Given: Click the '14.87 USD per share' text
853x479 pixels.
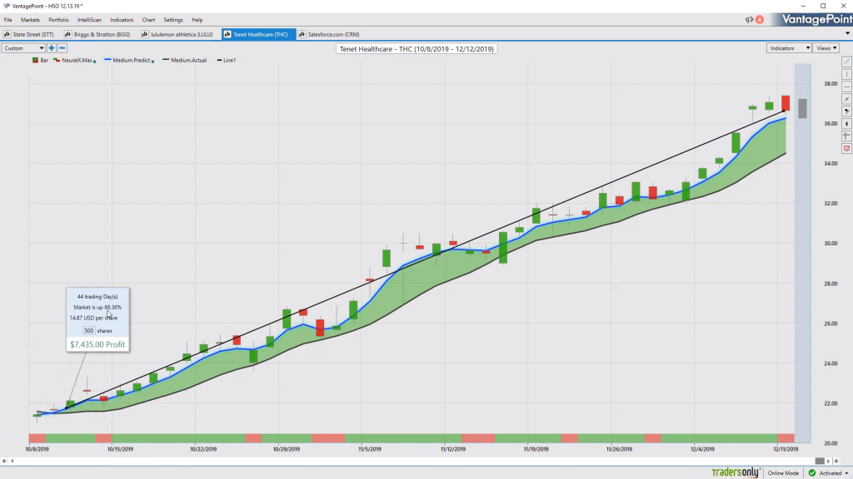Looking at the screenshot, I should (x=93, y=318).
